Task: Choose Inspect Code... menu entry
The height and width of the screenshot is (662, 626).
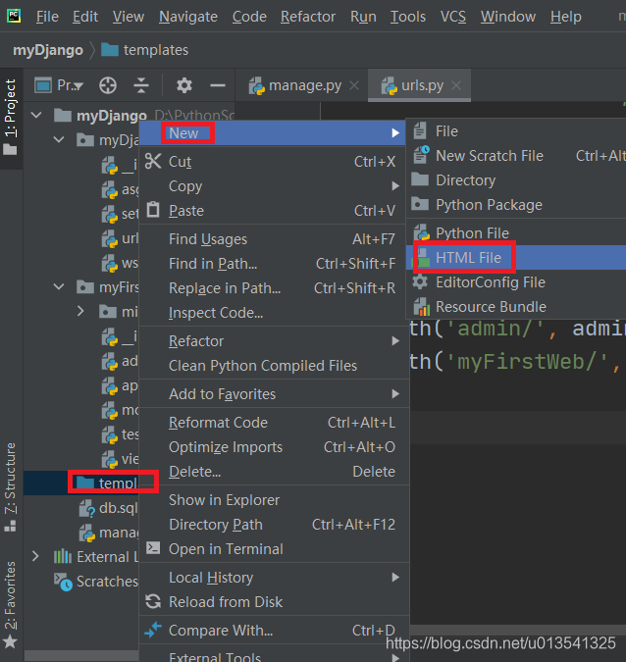Action: pos(274,313)
